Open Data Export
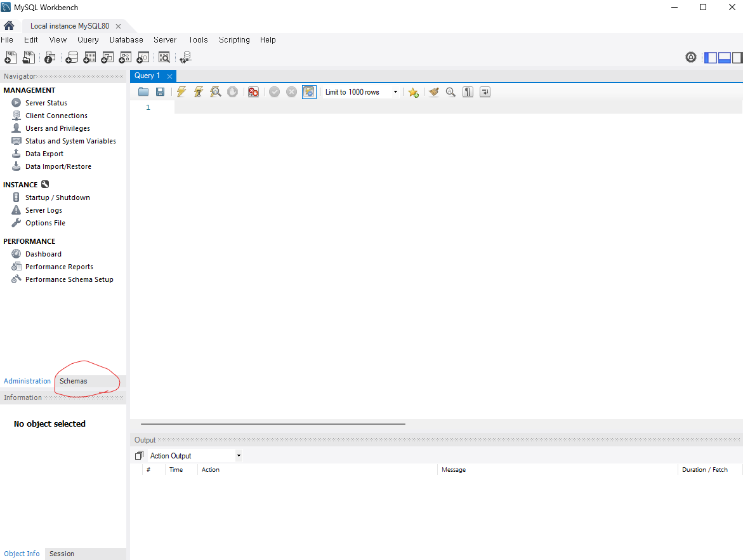The height and width of the screenshot is (560, 743). (44, 154)
